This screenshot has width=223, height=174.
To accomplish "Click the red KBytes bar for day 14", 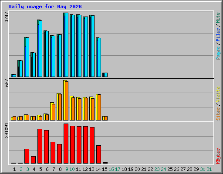I will 98,154.
